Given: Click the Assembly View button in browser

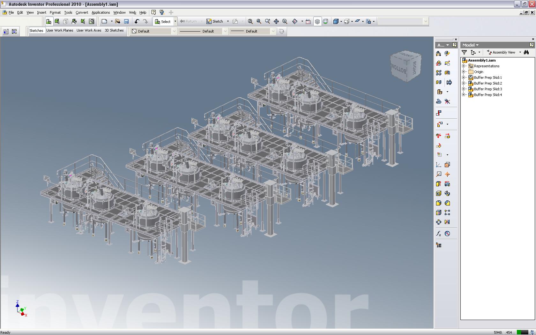Looking at the screenshot, I should tap(501, 52).
